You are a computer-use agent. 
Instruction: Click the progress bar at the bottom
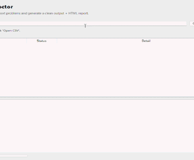pyautogui.click(x=14, y=156)
